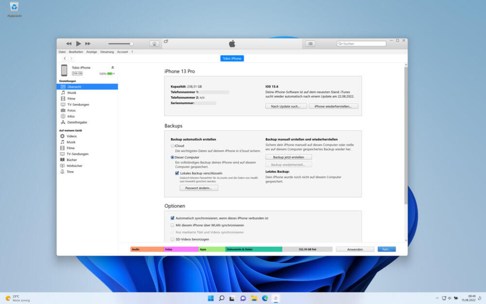Focus the Suchen search field
Screen dimensions: 486x304
coord(362,44)
